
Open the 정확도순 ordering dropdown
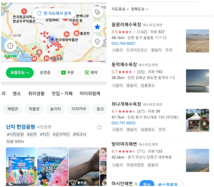click(140, 9)
